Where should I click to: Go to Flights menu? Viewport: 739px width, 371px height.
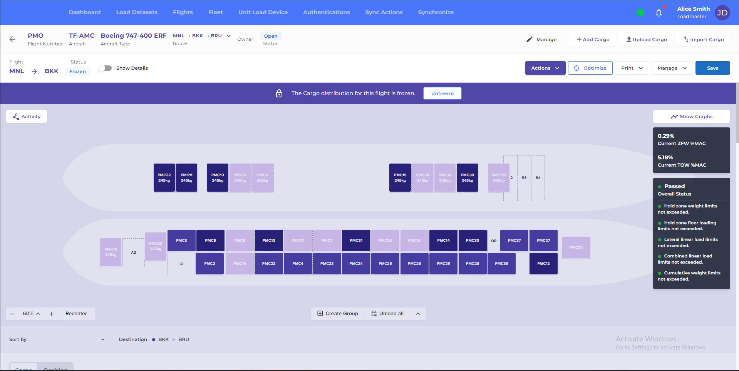coord(183,12)
